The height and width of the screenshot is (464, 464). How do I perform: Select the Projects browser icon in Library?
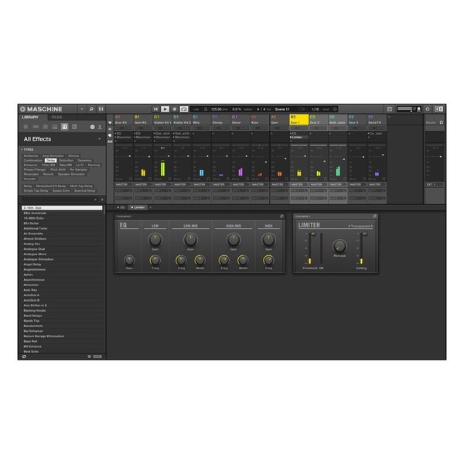(x=26, y=127)
